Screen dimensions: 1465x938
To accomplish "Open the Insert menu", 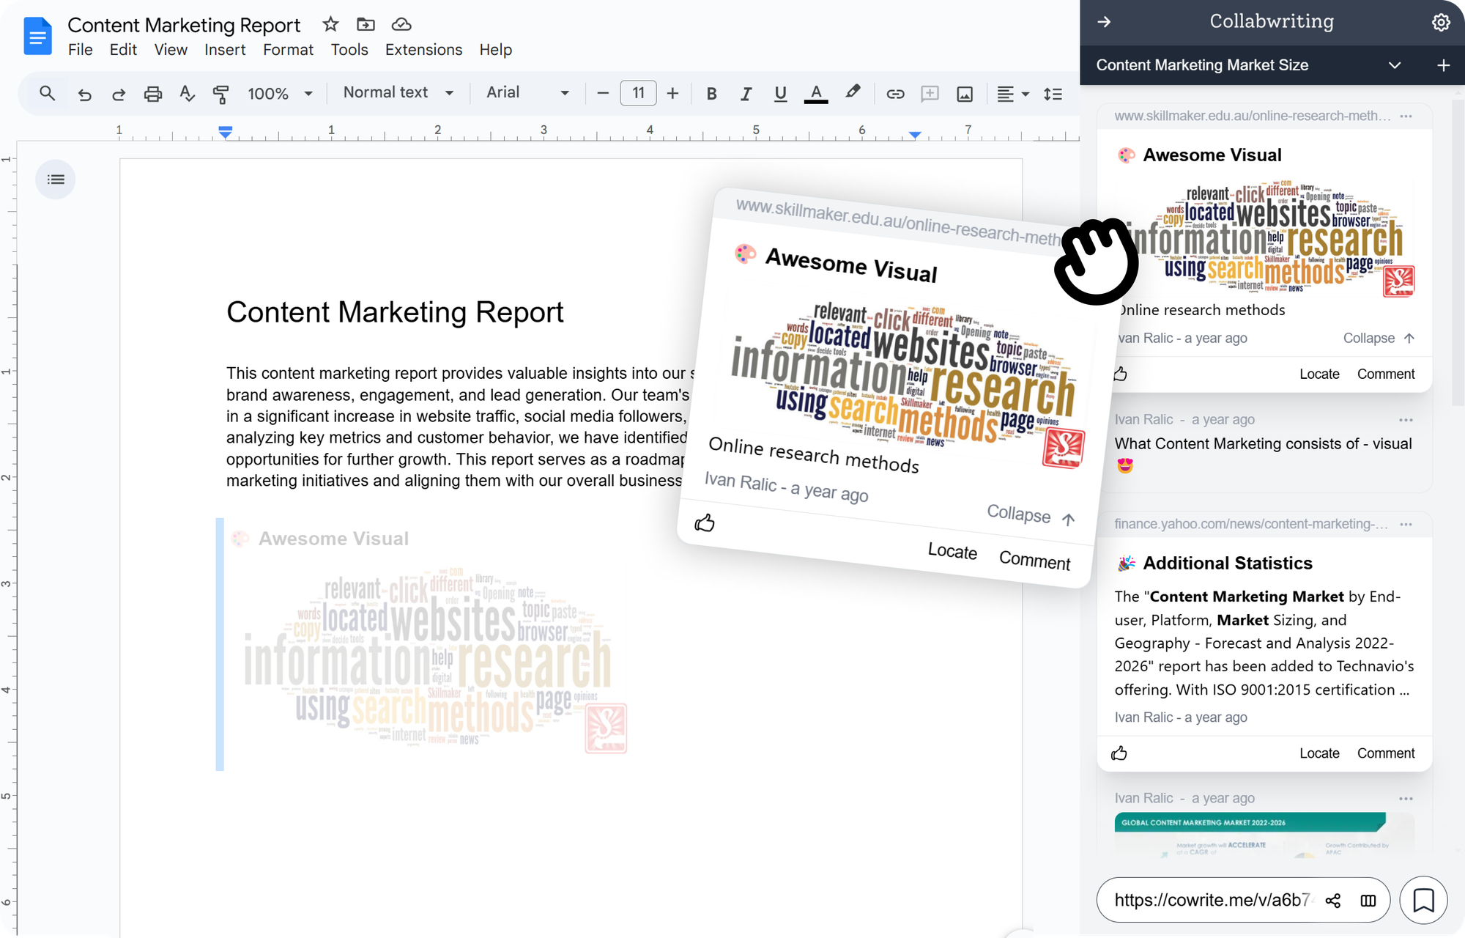I will point(225,50).
